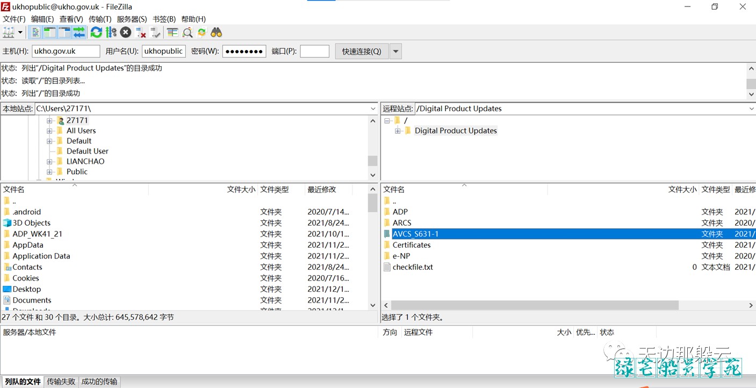Toggle message log display
The image size is (756, 388).
click(35, 33)
